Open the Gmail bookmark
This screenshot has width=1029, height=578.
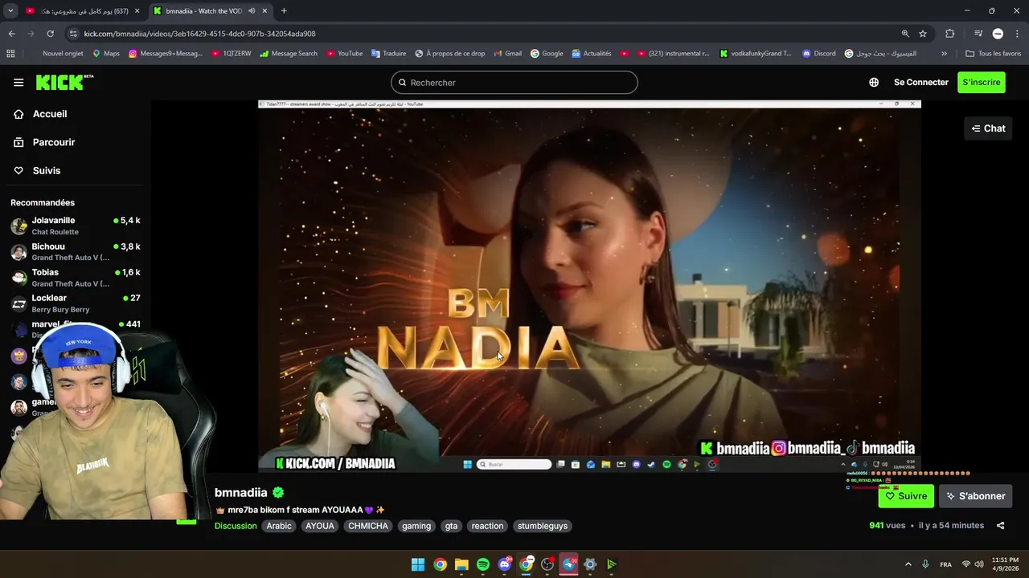[506, 54]
